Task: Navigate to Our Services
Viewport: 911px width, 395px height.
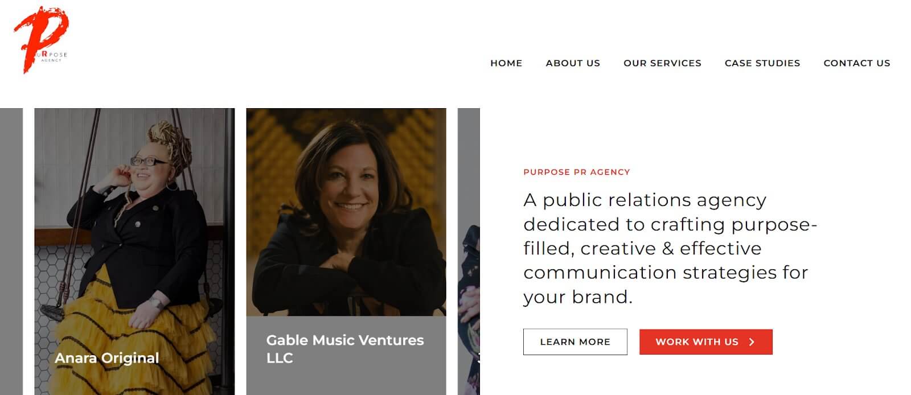Action: (662, 63)
